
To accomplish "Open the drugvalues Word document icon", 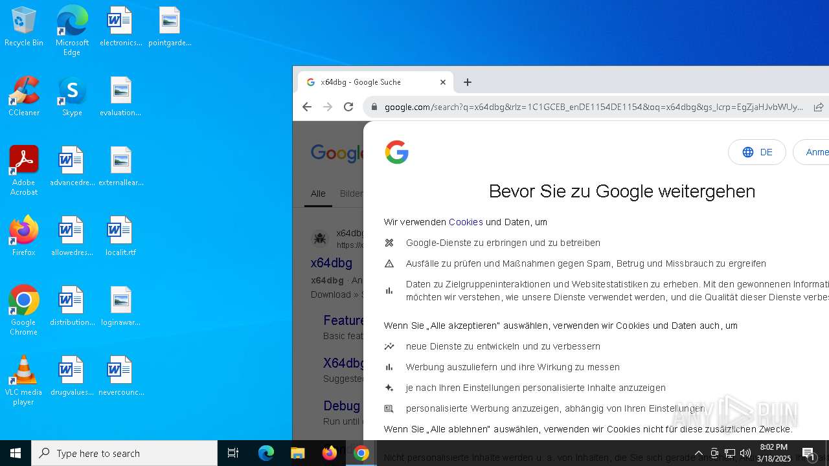I will pos(72,376).
